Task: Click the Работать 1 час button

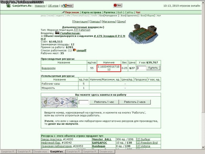Action: click(x=104, y=102)
